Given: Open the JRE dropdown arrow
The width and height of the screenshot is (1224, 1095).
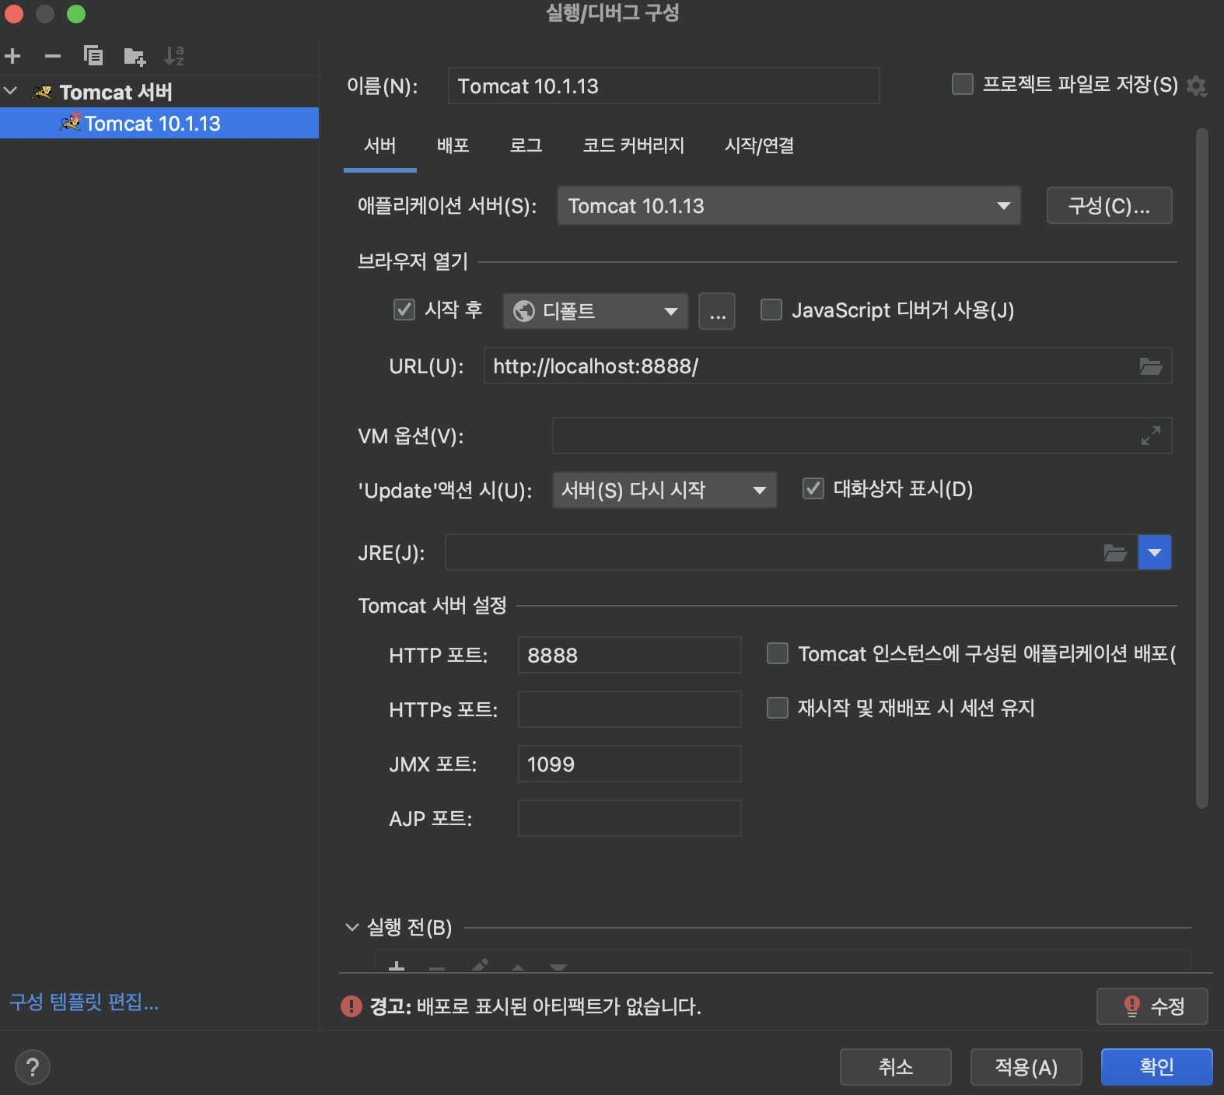Looking at the screenshot, I should point(1155,552).
